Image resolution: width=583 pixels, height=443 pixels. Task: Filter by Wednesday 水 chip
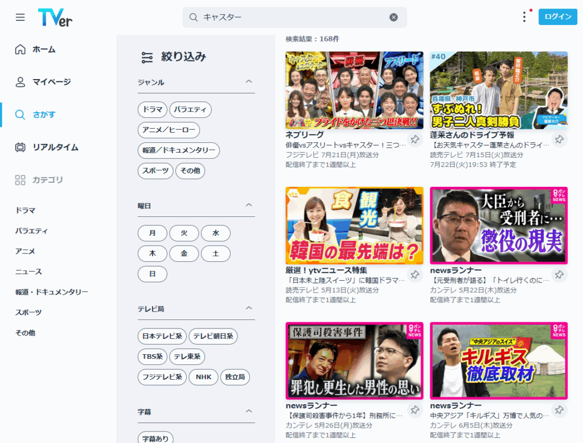pos(216,233)
